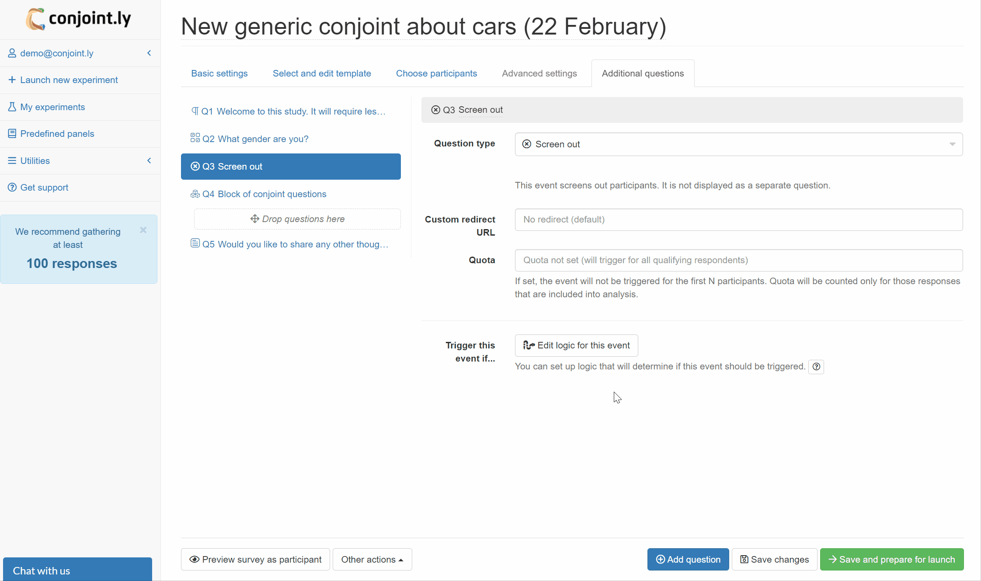Click the Get support question icon
This screenshot has height=581, width=981.
pyautogui.click(x=12, y=188)
